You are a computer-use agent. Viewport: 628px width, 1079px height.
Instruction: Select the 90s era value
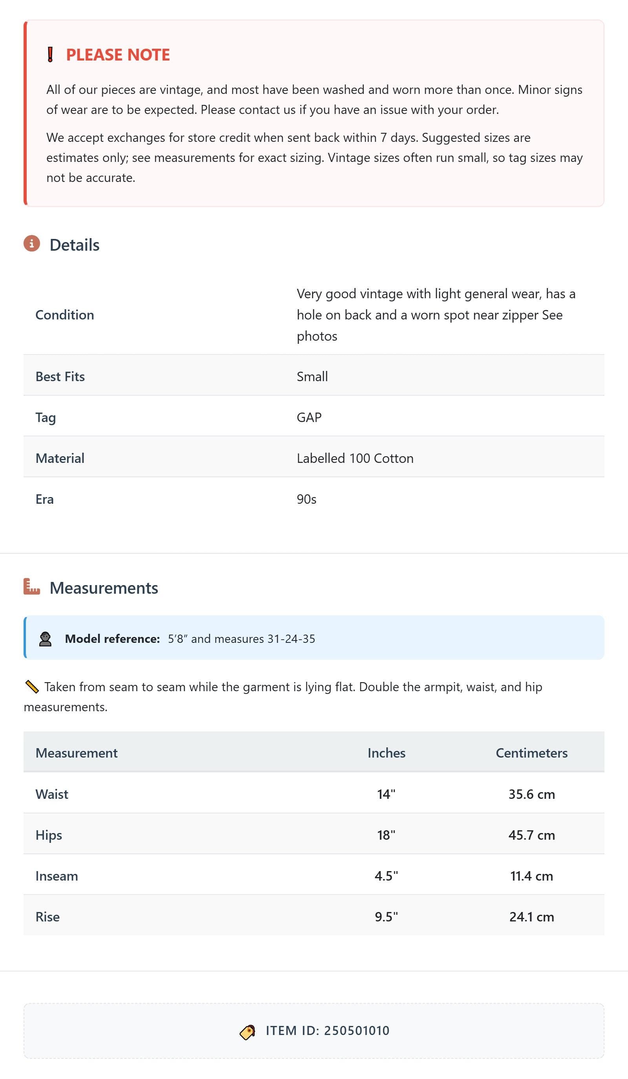click(307, 499)
